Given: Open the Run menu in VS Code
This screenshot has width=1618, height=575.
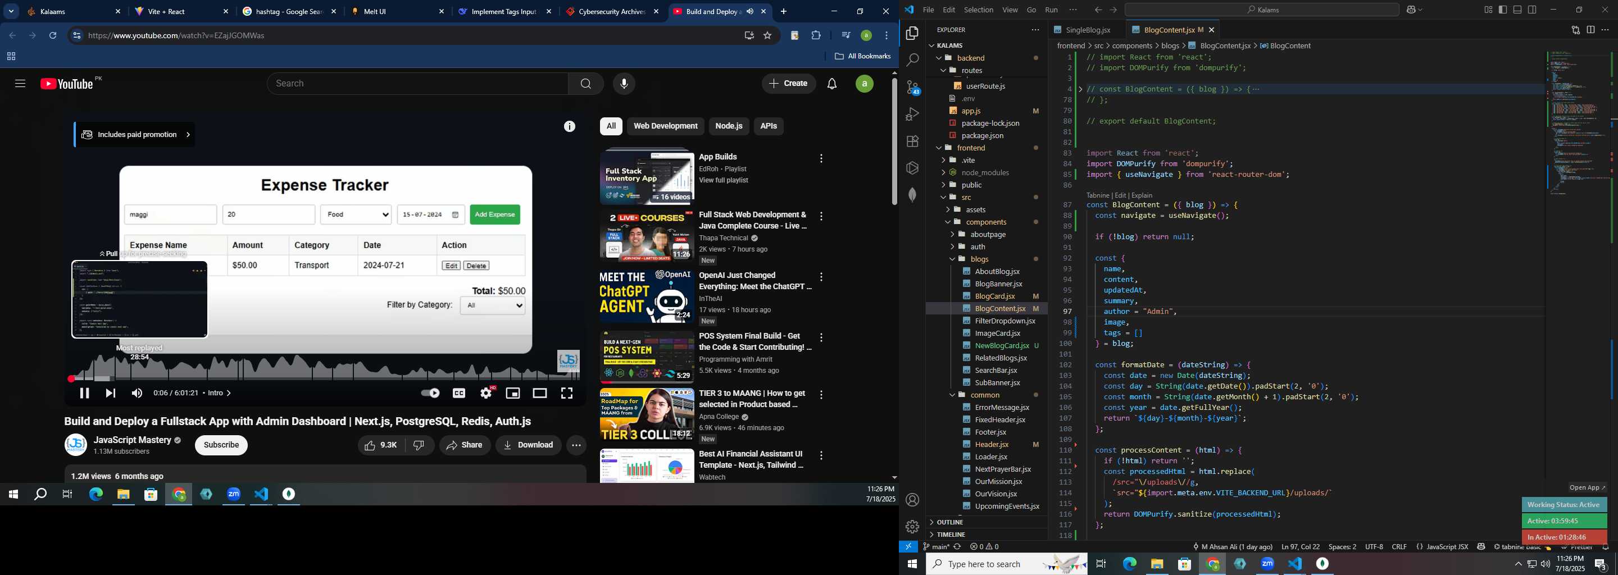Looking at the screenshot, I should [1051, 10].
